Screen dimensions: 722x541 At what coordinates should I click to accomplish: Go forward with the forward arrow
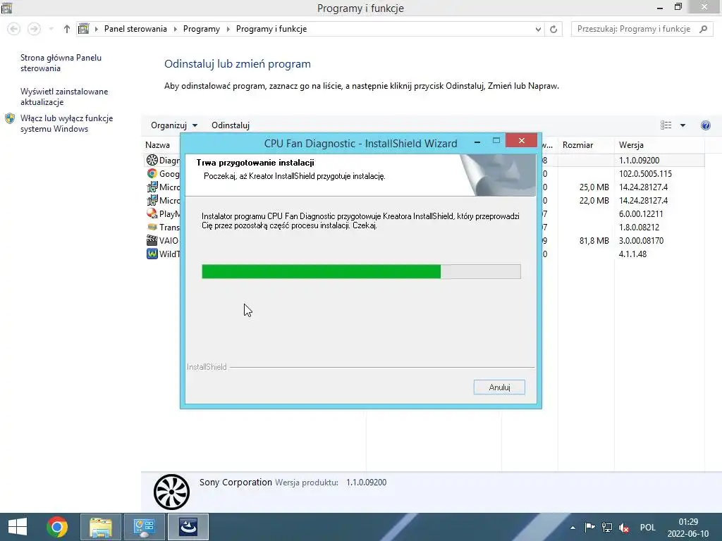(x=34, y=29)
